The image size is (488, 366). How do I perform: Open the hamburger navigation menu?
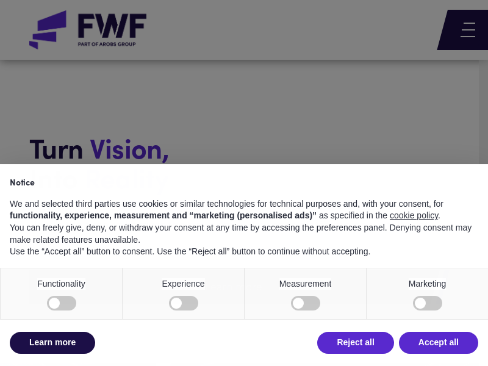tap(468, 30)
